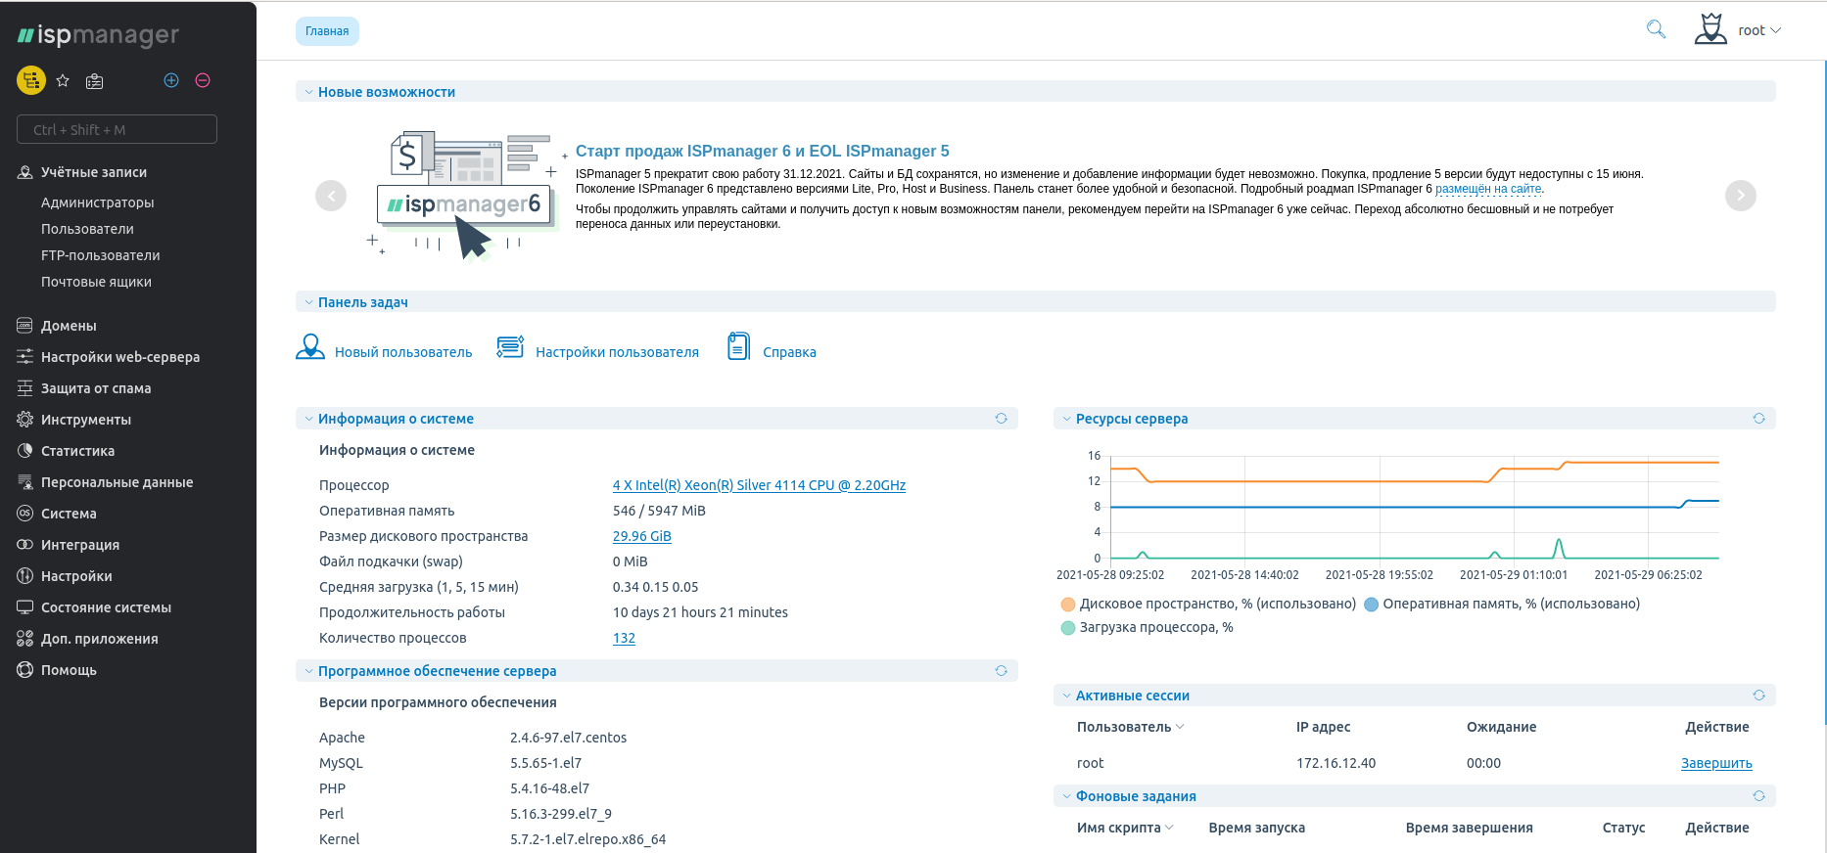The width and height of the screenshot is (1827, 853).
Task: Expand the Инструменты sidebar section
Action: [x=86, y=420]
